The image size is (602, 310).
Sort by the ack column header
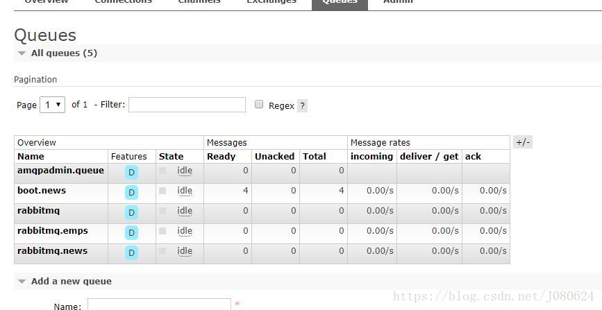point(473,157)
